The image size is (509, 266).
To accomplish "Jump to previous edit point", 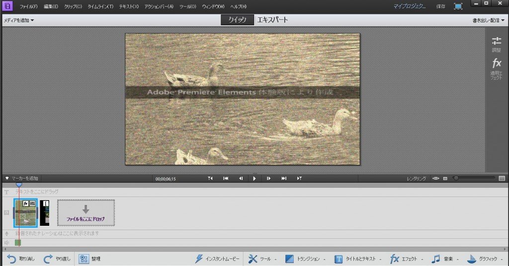I will (x=210, y=179).
